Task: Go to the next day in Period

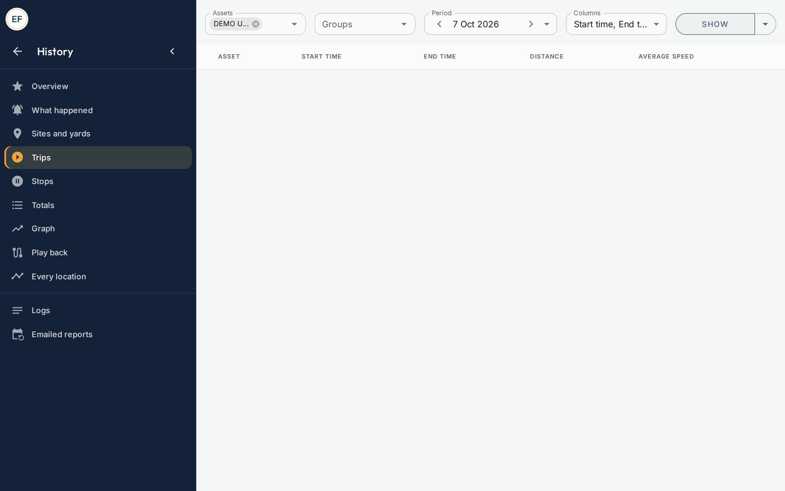Action: click(x=531, y=24)
